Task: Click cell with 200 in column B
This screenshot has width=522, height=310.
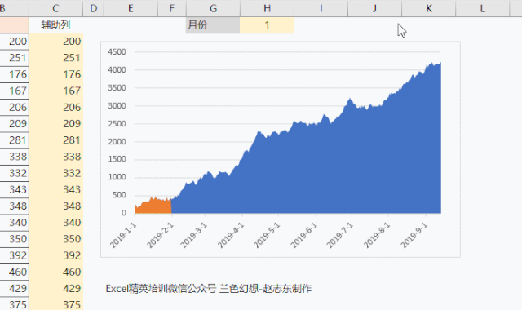Action: click(x=15, y=42)
